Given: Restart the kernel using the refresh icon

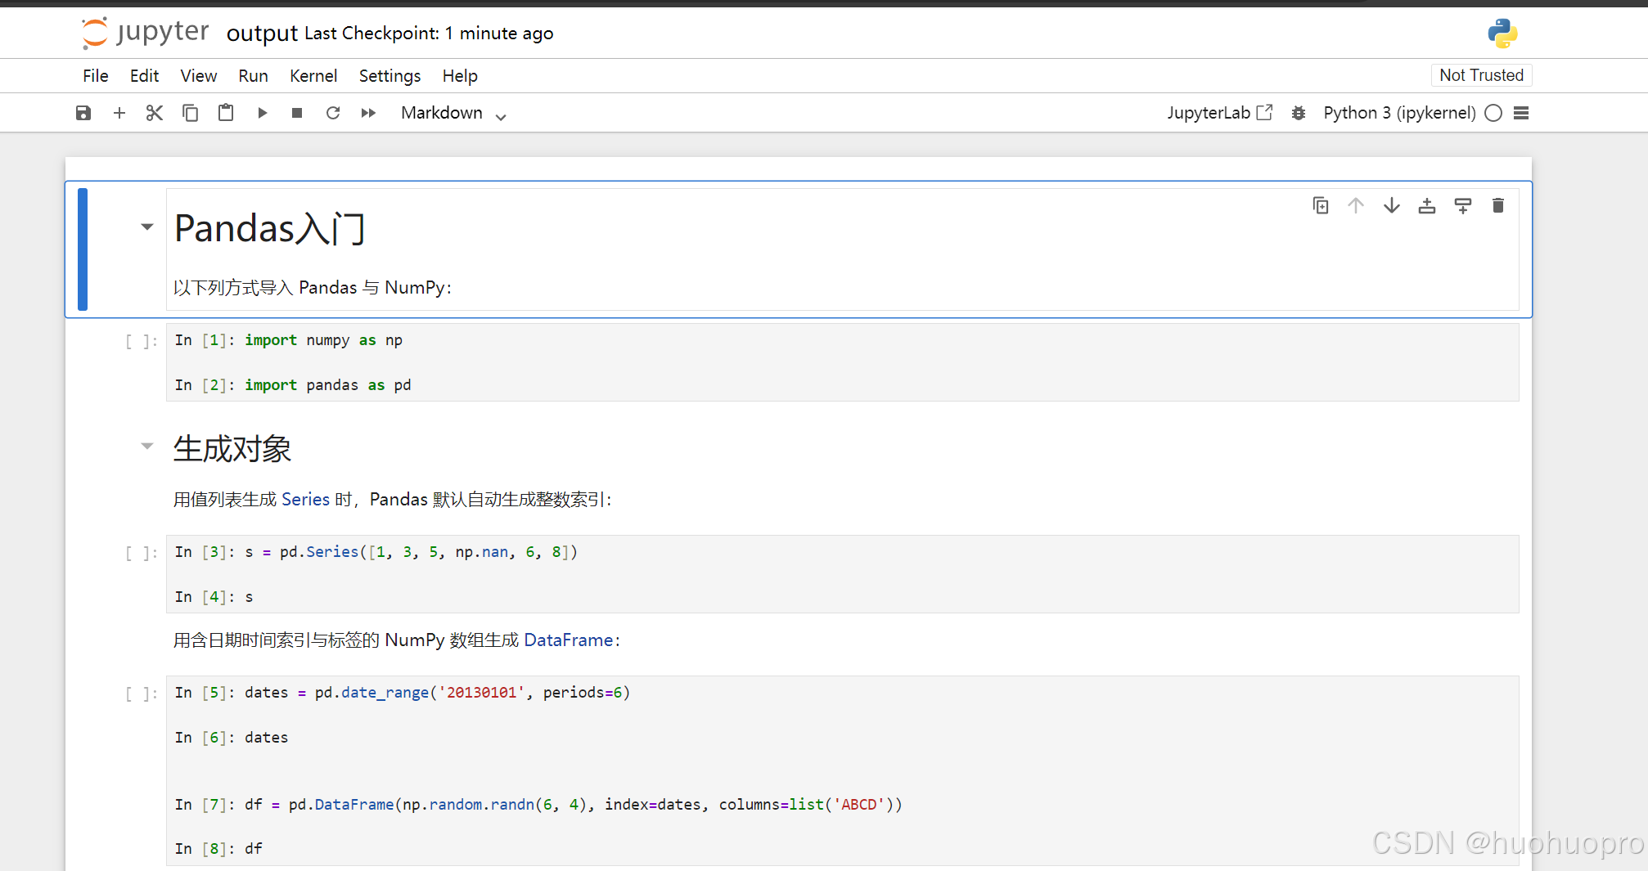Looking at the screenshot, I should pos(333,113).
